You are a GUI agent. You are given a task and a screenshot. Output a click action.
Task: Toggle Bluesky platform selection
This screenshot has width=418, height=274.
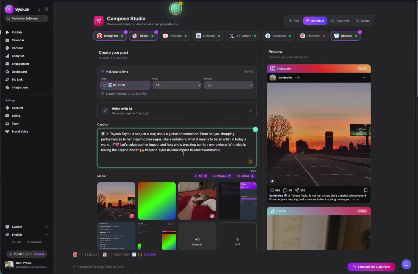(x=346, y=36)
